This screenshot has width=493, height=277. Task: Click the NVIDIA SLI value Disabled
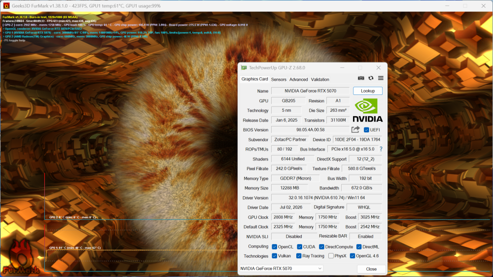[x=294, y=237]
